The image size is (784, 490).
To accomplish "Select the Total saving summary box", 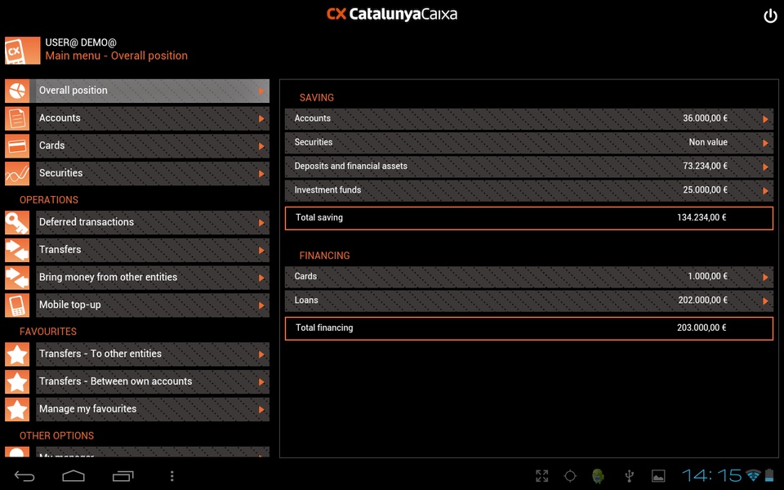I will tap(529, 218).
